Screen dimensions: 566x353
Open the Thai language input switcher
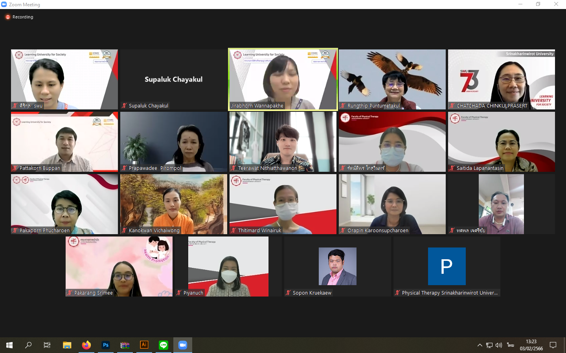point(510,345)
